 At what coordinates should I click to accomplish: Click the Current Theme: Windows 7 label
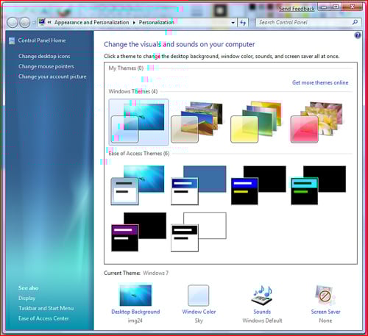point(136,273)
